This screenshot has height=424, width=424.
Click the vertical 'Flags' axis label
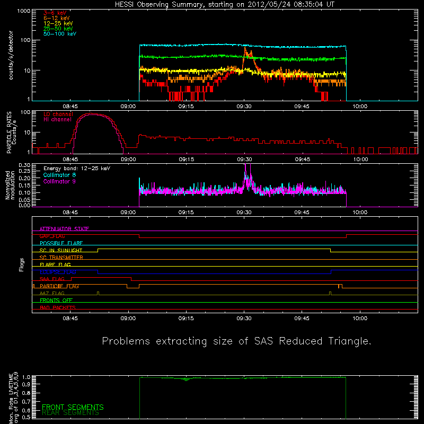pos(22,264)
